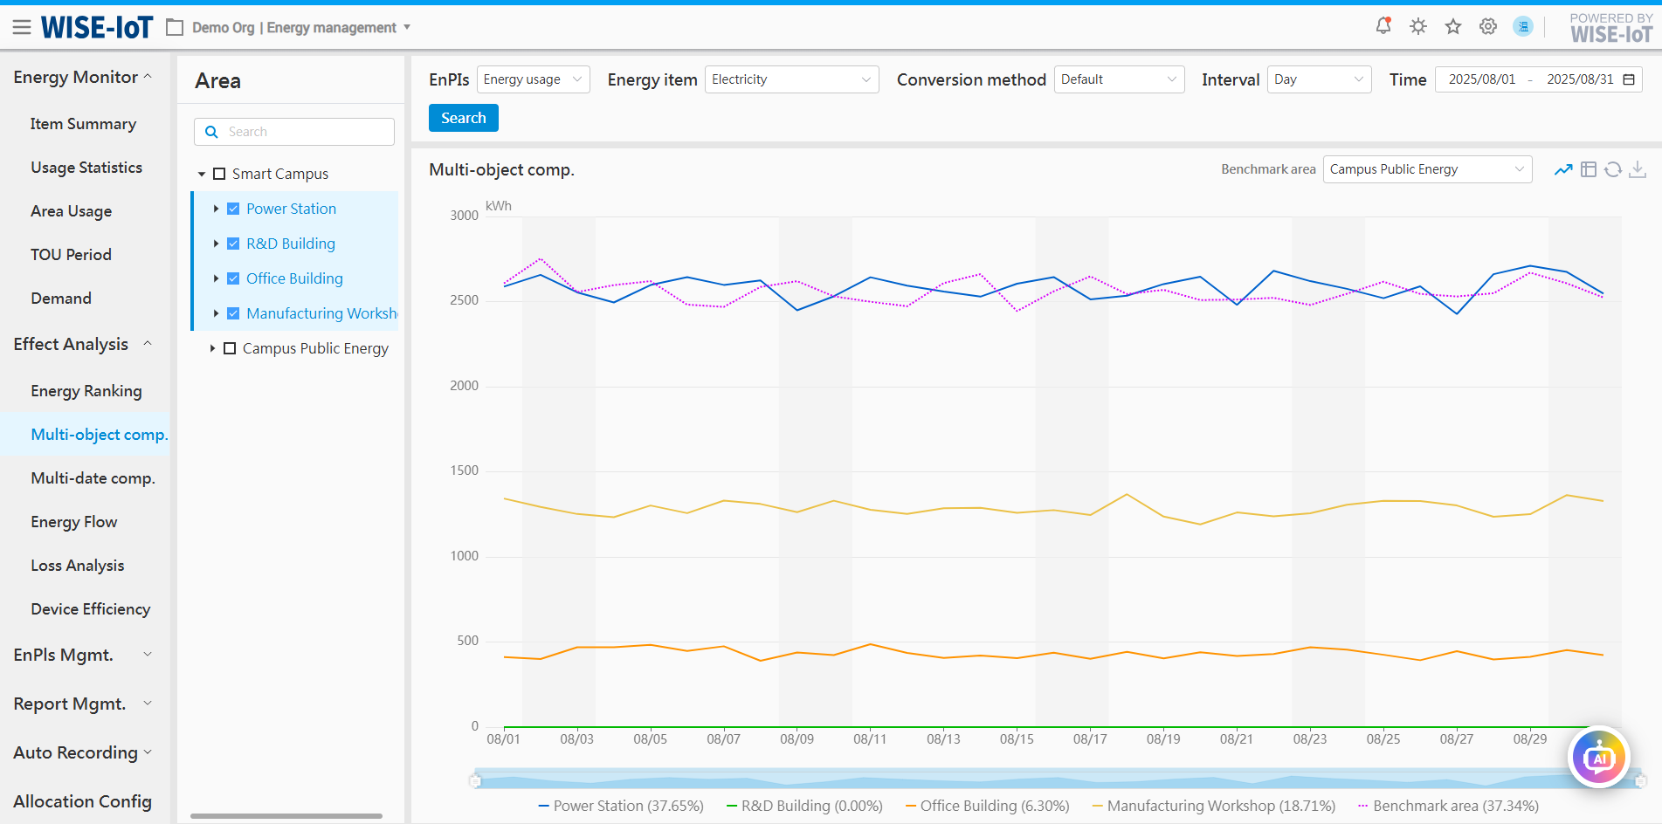This screenshot has width=1662, height=824.
Task: Click the blue Search button
Action: tap(463, 118)
